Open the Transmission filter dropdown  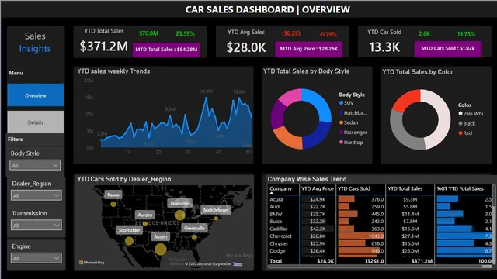pos(36,226)
